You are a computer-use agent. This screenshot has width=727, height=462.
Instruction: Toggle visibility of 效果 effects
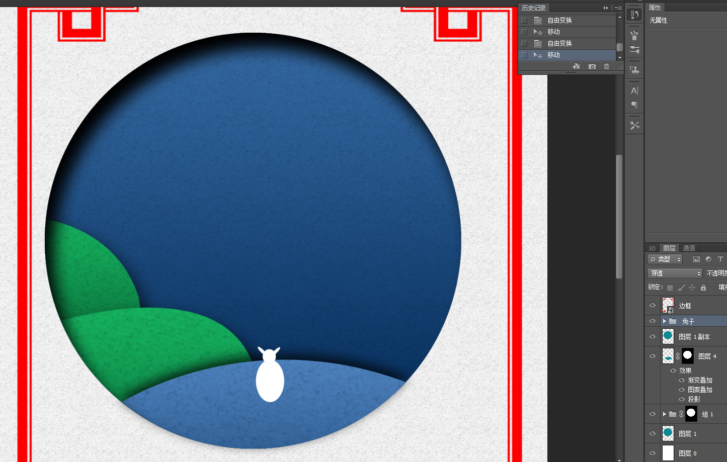pyautogui.click(x=673, y=371)
